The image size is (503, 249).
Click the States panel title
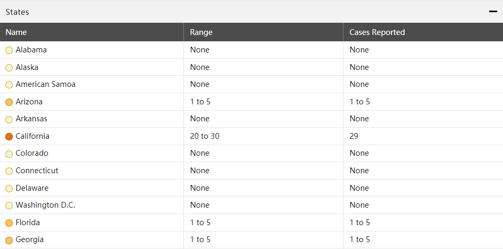click(18, 12)
